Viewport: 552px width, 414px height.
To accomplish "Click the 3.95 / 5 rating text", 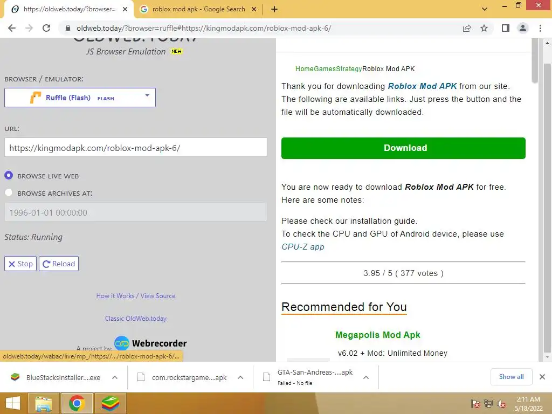I will (x=403, y=273).
